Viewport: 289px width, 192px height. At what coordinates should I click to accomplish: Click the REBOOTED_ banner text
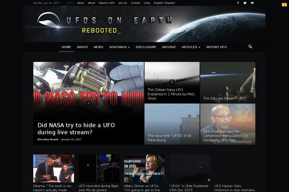point(101,31)
